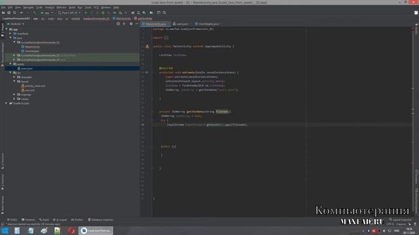Expand Gradle Scripts node

pyautogui.click(x=7, y=103)
